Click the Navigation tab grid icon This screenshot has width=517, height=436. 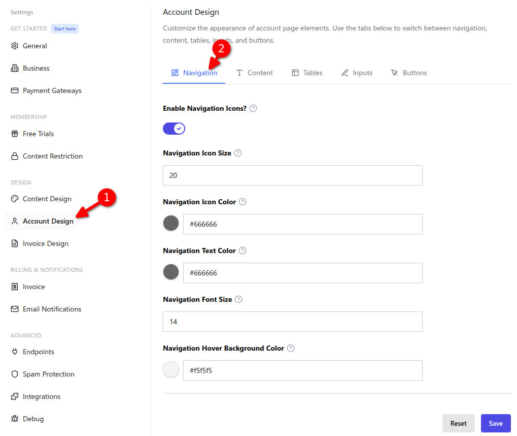175,73
